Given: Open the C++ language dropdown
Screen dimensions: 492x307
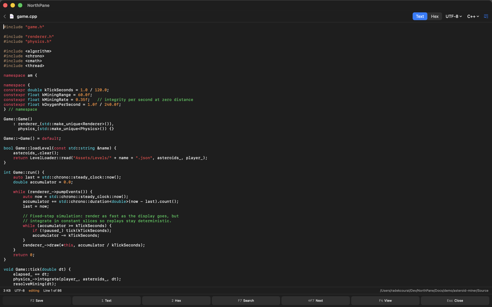Looking at the screenshot, I should coord(473,16).
